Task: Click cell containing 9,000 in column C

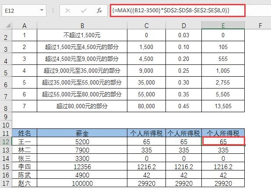Action: (146, 71)
